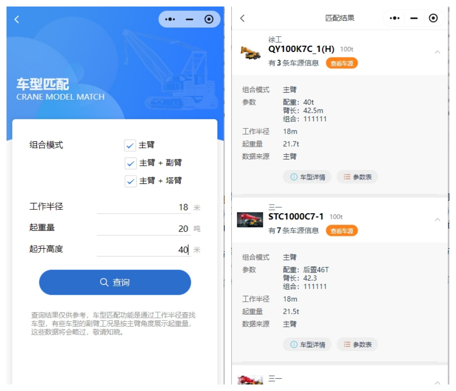Click 配重: 后置46T parameter text
Viewport: 456px width, 391px height.
(306, 270)
